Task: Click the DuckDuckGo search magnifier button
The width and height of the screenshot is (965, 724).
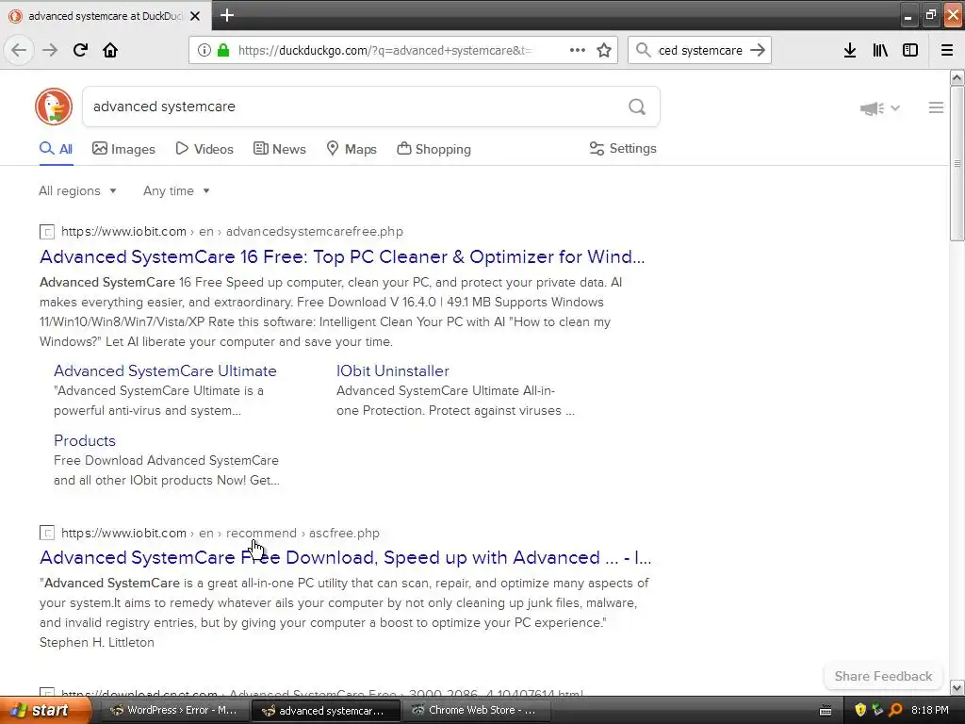Action: [x=637, y=107]
